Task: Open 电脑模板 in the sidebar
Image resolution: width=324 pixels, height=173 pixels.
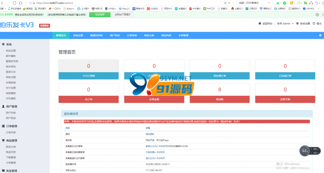Action: coord(11,93)
